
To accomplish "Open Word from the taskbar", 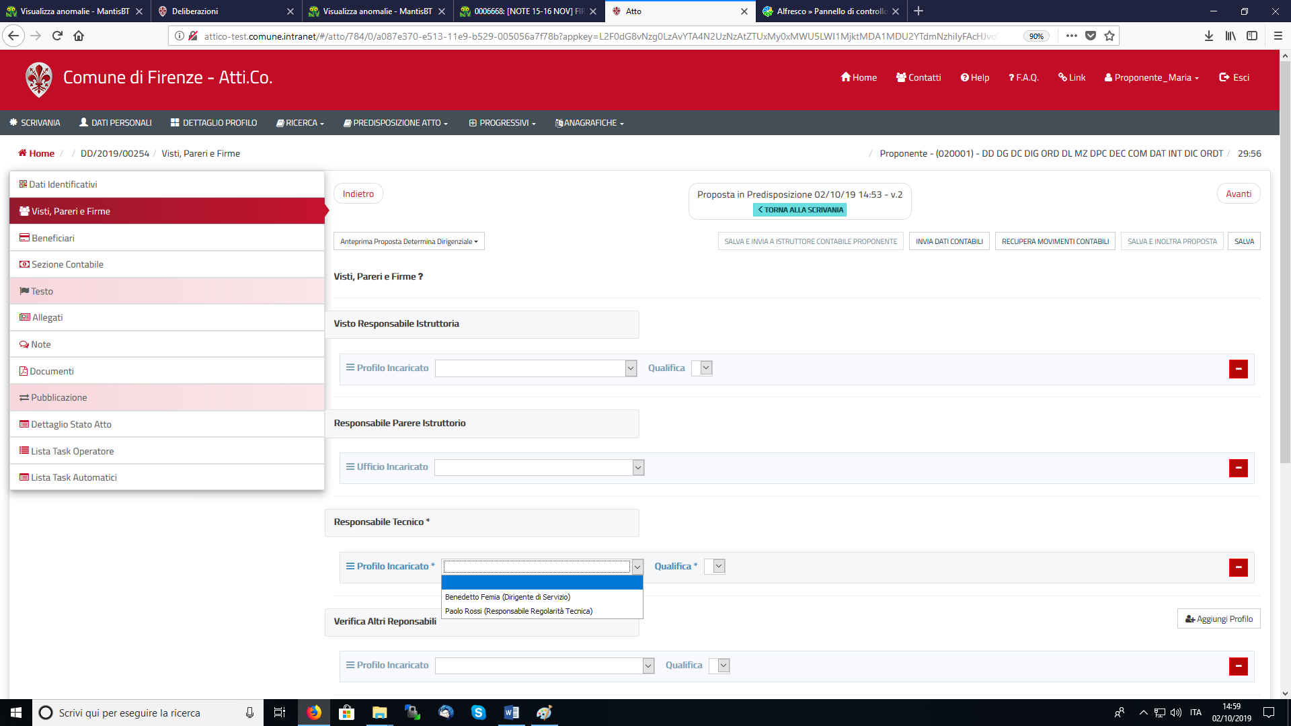I will (511, 713).
